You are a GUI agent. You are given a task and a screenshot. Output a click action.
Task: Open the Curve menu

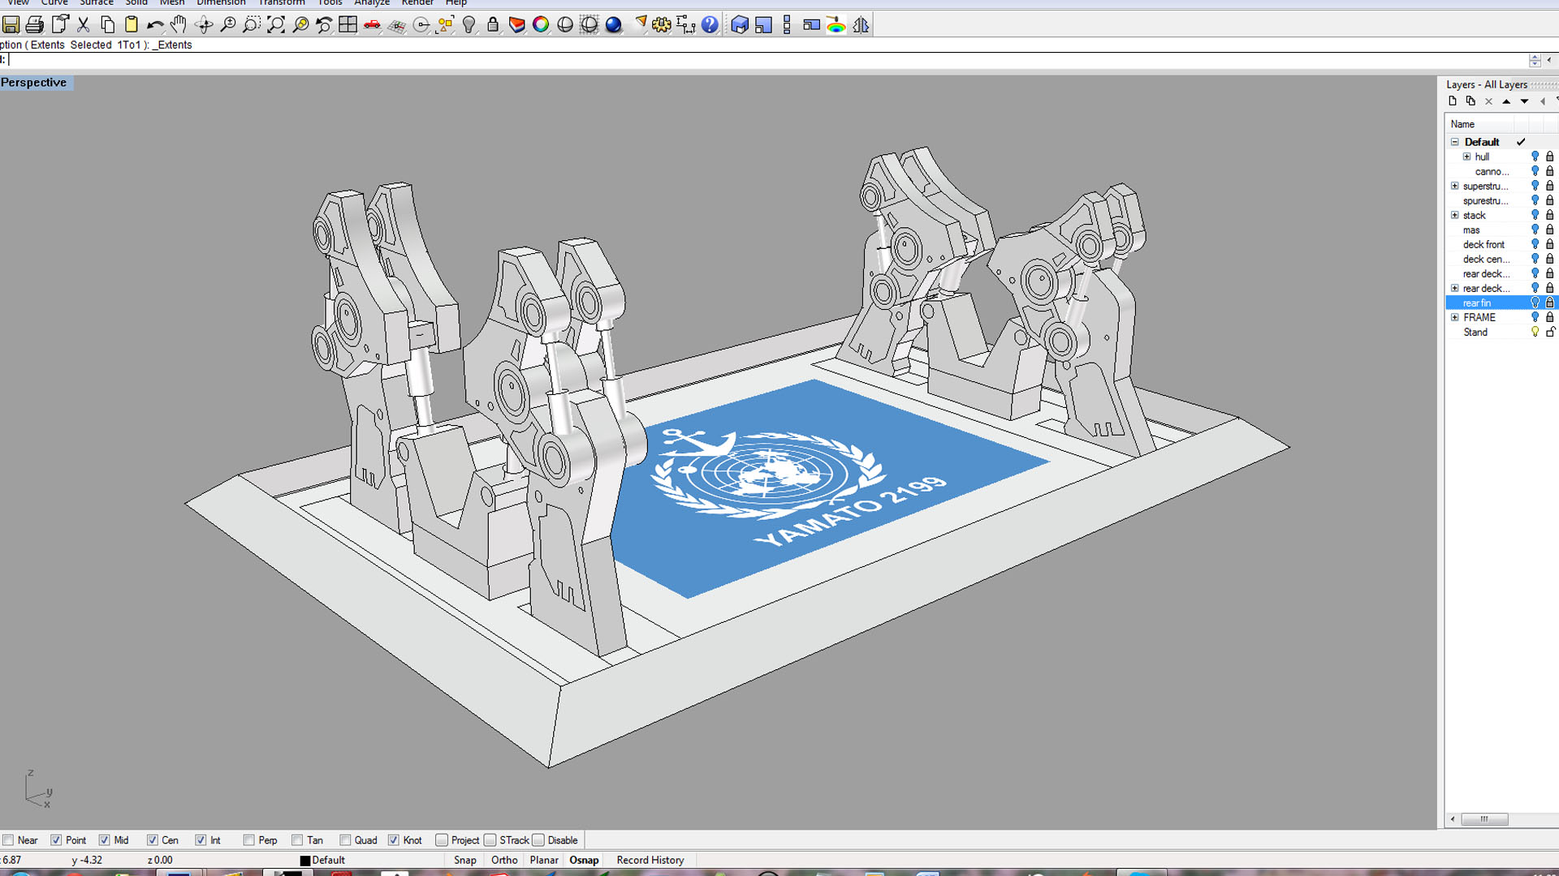[x=54, y=3]
